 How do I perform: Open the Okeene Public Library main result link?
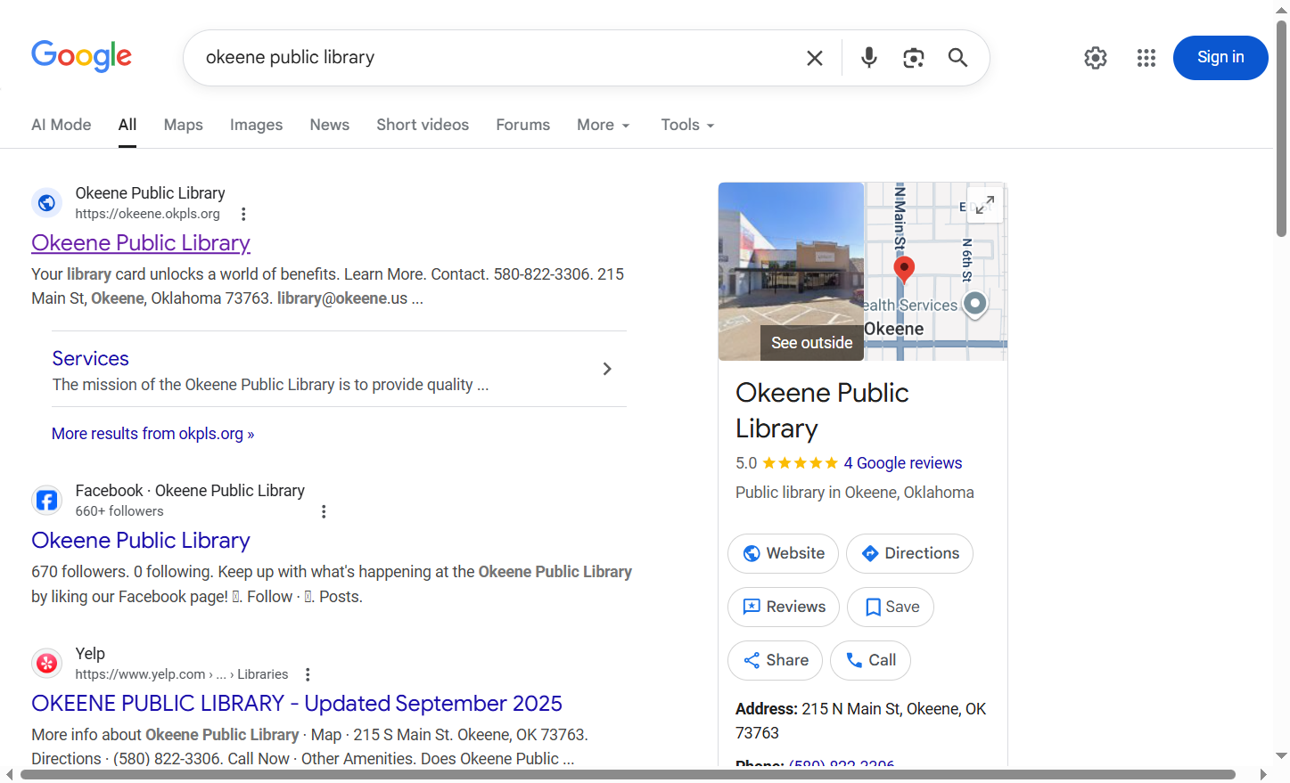pyautogui.click(x=141, y=243)
